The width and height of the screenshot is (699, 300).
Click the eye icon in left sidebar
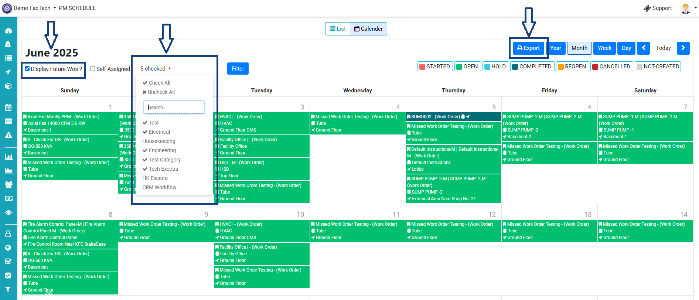pos(8,212)
